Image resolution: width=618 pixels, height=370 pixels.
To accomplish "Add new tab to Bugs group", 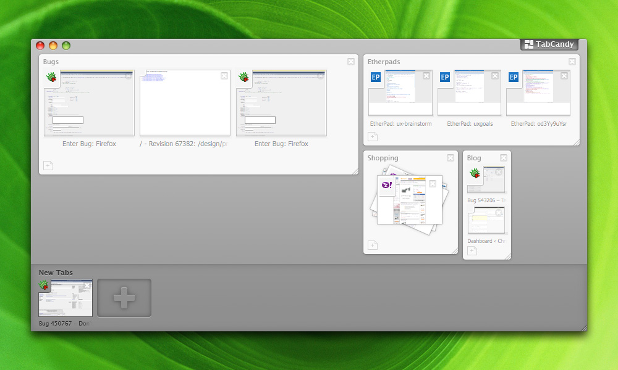I will 48,165.
